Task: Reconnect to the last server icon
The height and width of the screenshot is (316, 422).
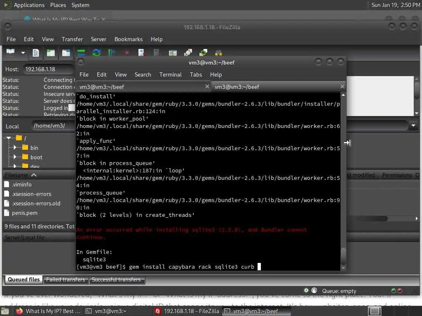Action: point(156,53)
